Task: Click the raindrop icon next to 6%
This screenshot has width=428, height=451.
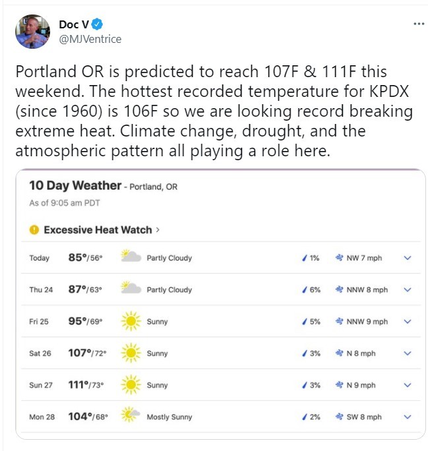Action: click(305, 289)
